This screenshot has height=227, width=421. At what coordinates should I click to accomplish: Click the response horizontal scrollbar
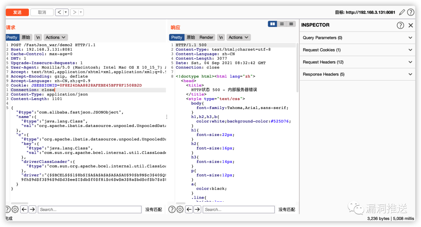(181, 203)
